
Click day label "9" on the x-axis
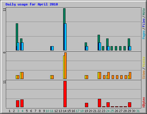pyautogui.click(x=44, y=111)
